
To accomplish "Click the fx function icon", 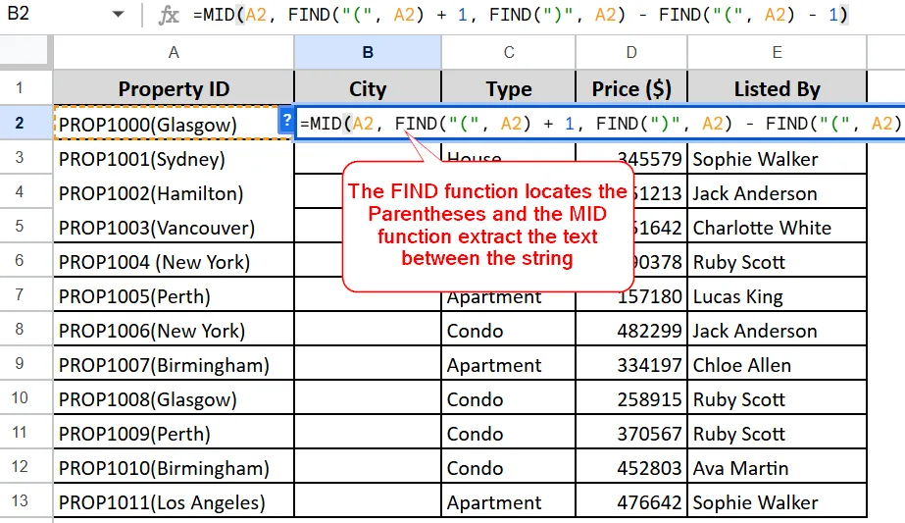I will tap(169, 15).
